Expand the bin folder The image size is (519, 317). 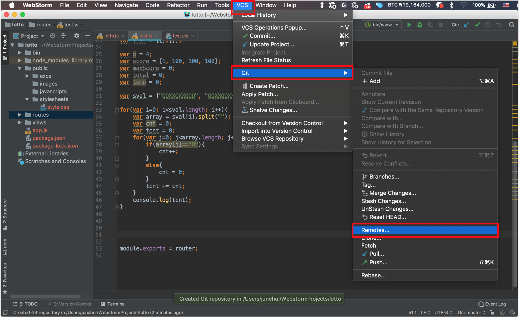point(20,53)
